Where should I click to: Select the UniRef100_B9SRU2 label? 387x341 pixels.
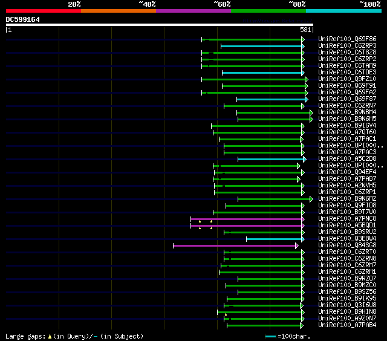pos(347,232)
